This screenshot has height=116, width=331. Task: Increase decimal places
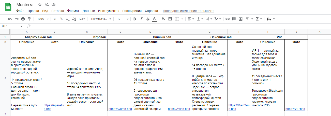74,19
